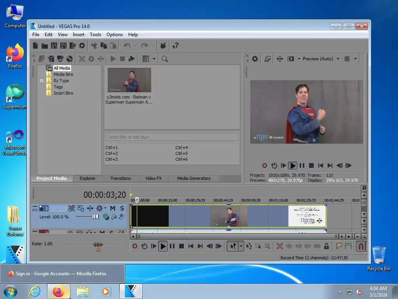The width and height of the screenshot is (398, 299).
Task: Open Capture Video camera icon
Action: coord(60,59)
